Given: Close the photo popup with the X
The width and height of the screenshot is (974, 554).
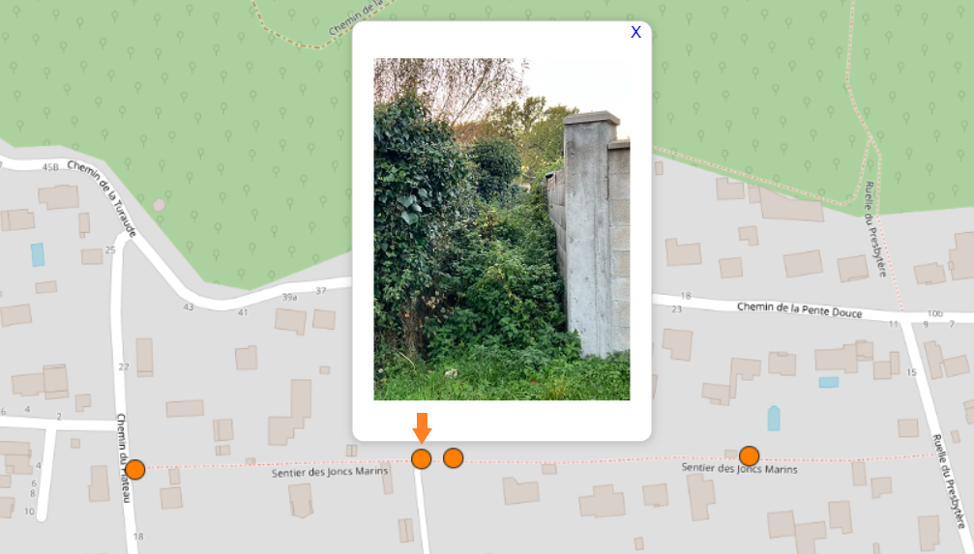Looking at the screenshot, I should click(x=635, y=32).
